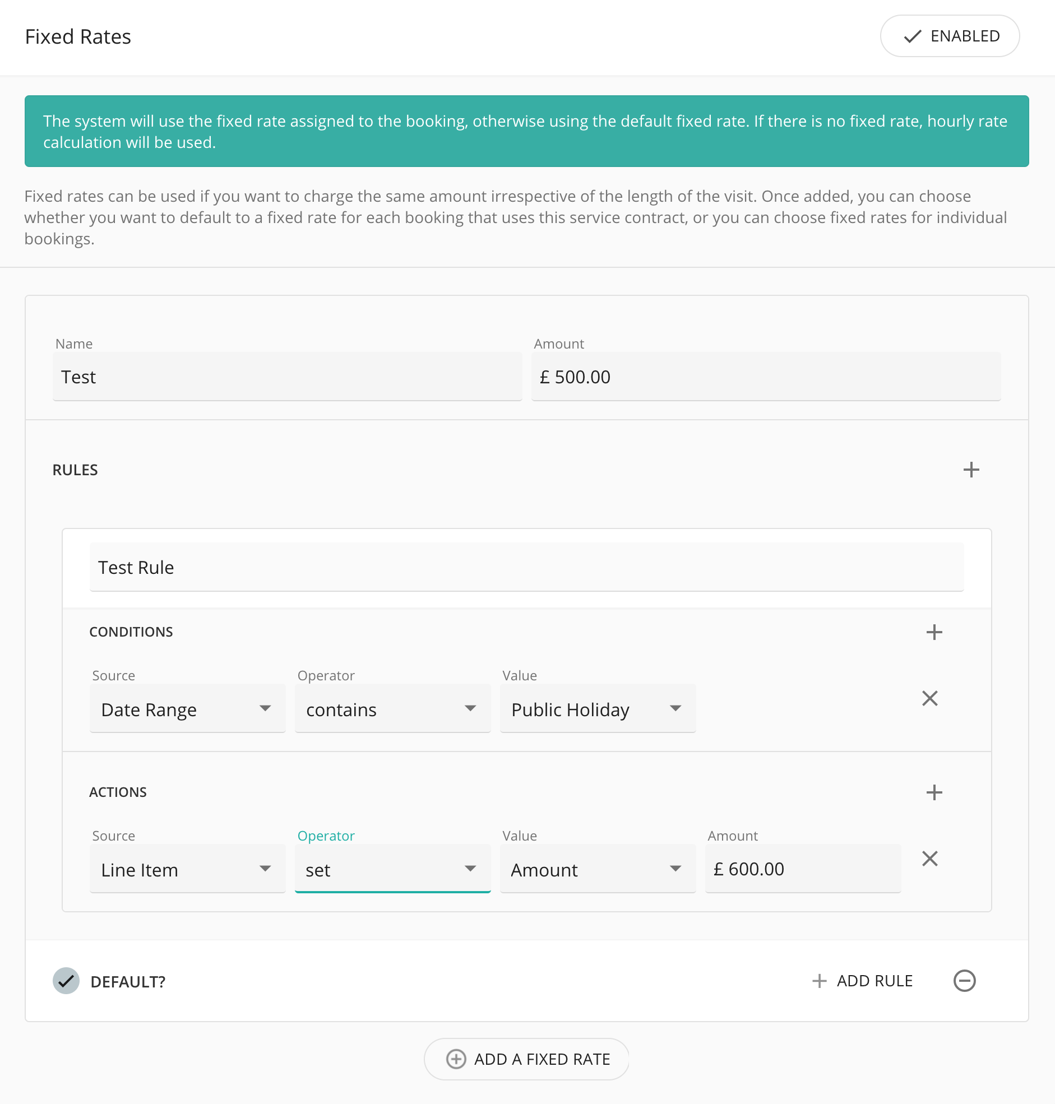
Task: Open the condition Source dropdown showing Date Range
Action: point(187,709)
